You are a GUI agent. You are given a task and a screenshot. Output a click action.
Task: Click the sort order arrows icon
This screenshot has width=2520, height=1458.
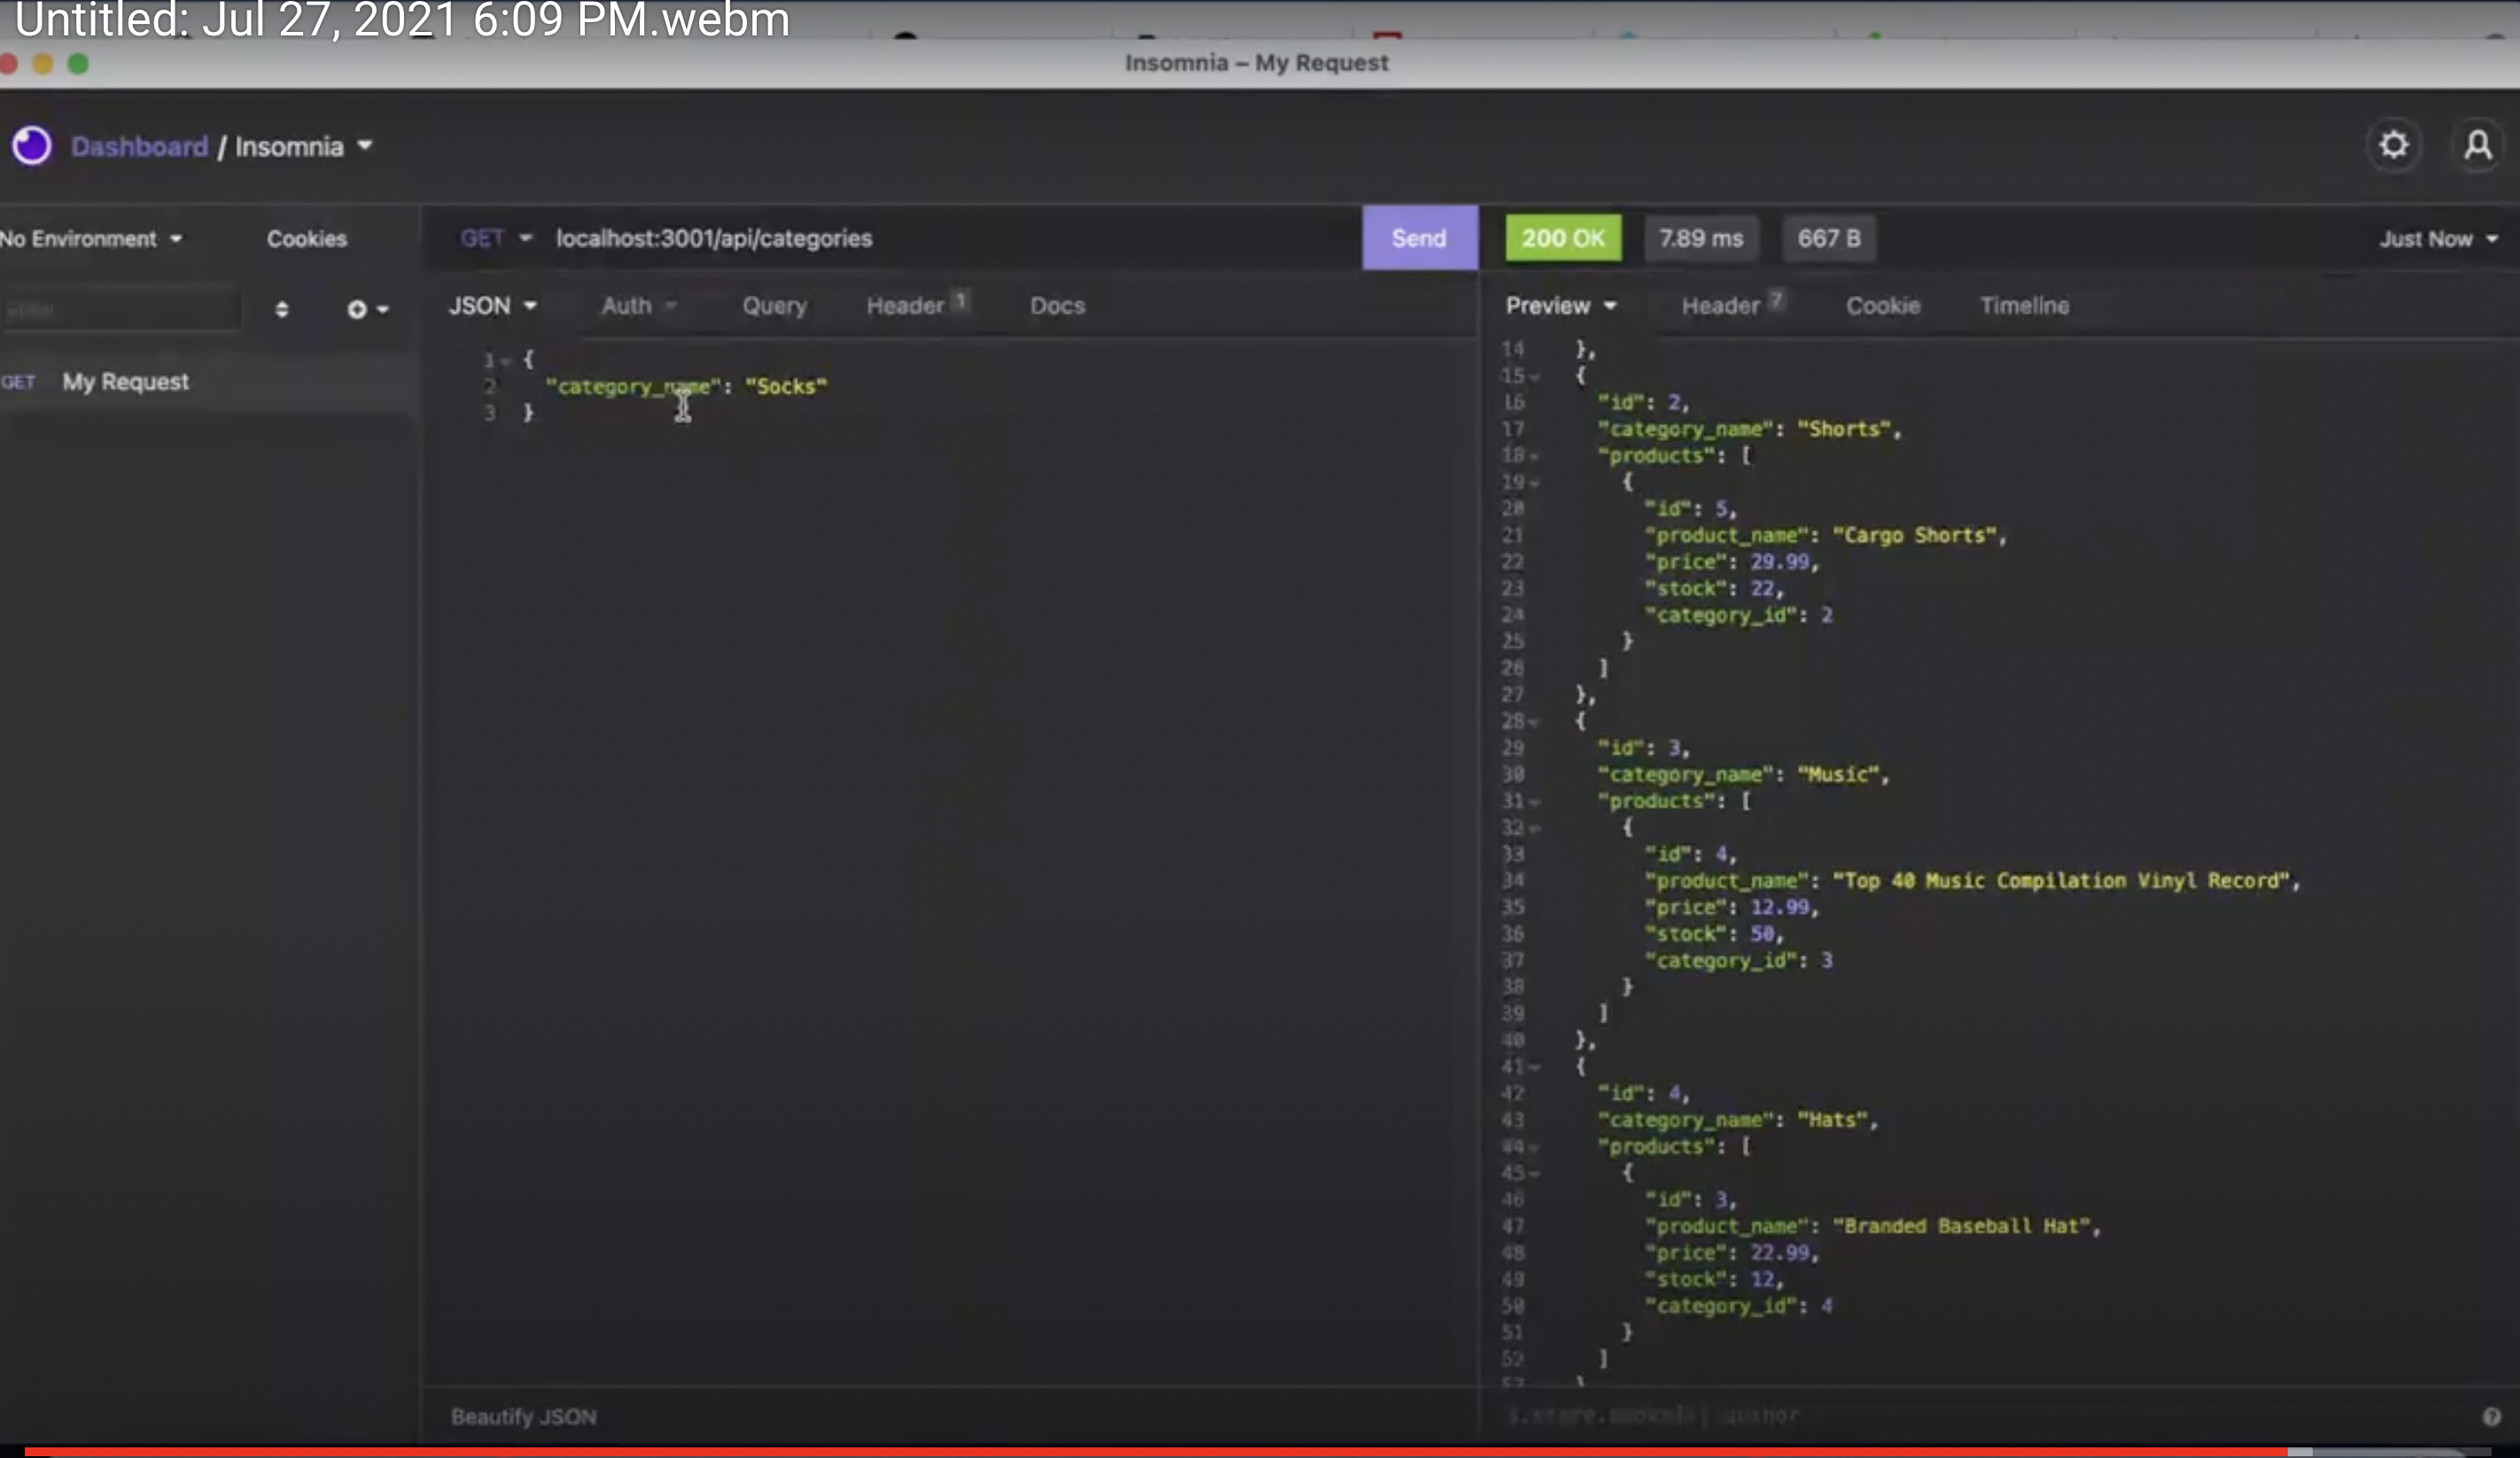281,310
